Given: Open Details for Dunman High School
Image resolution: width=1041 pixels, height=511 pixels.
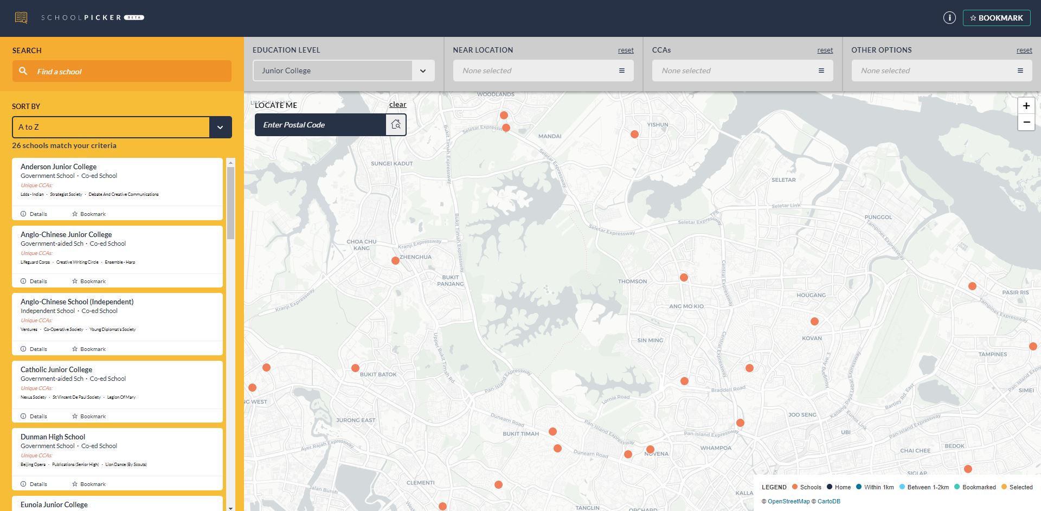Looking at the screenshot, I should point(34,484).
